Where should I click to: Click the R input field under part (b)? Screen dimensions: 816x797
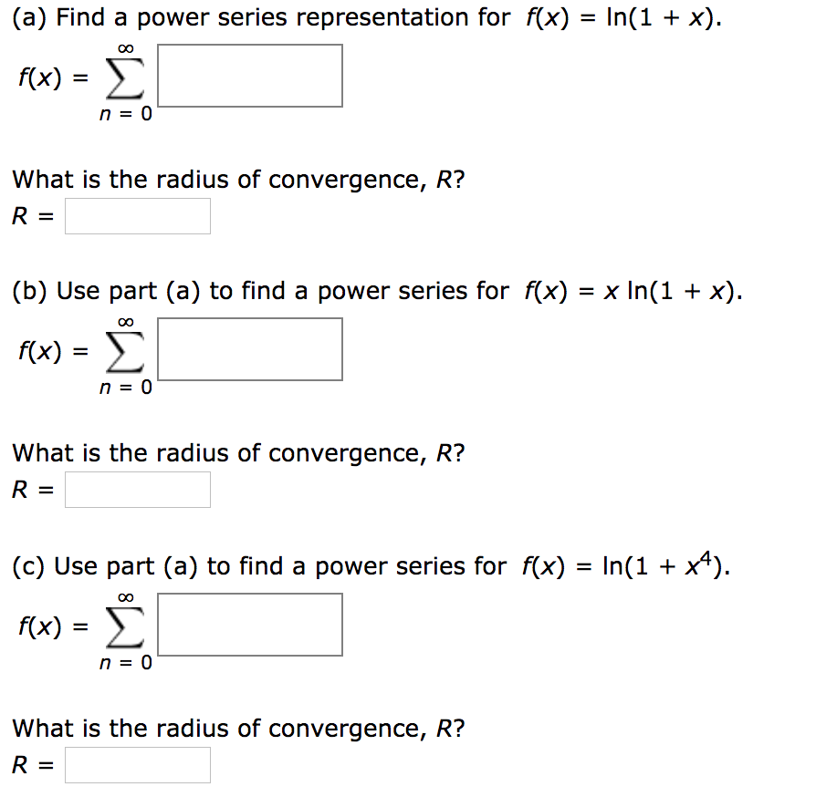[x=137, y=490]
